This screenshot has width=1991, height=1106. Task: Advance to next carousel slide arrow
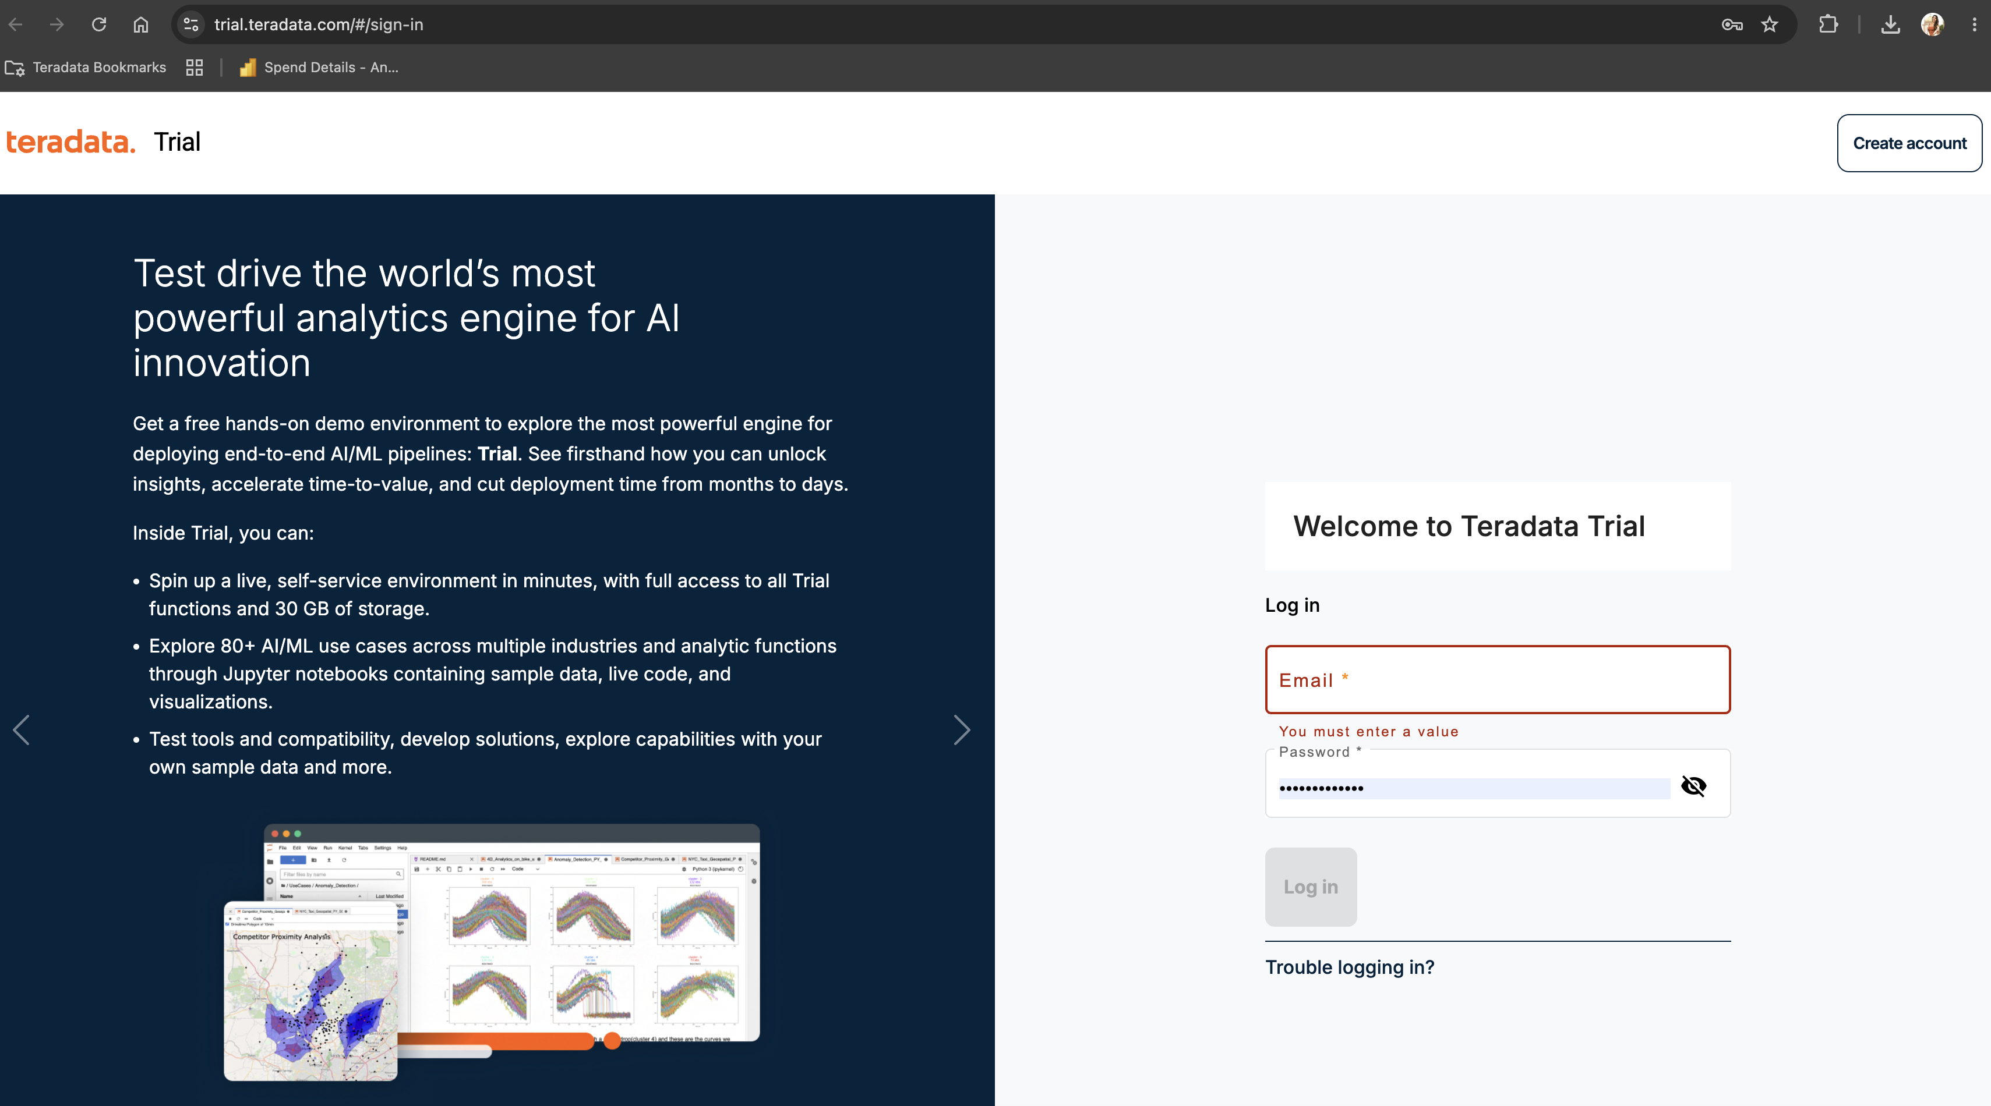[962, 730]
